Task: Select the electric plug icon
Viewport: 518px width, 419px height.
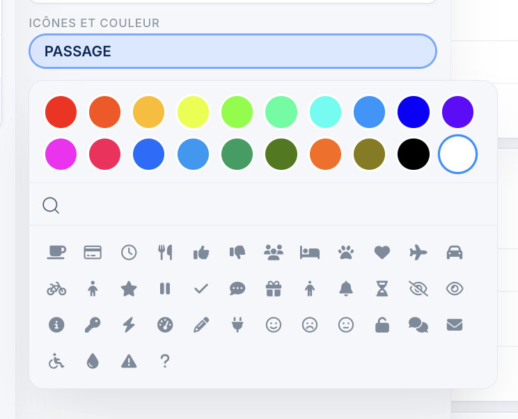Action: pyautogui.click(x=237, y=325)
